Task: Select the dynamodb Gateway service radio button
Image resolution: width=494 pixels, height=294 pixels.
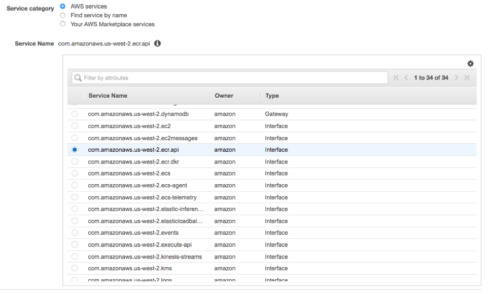Action: point(75,114)
